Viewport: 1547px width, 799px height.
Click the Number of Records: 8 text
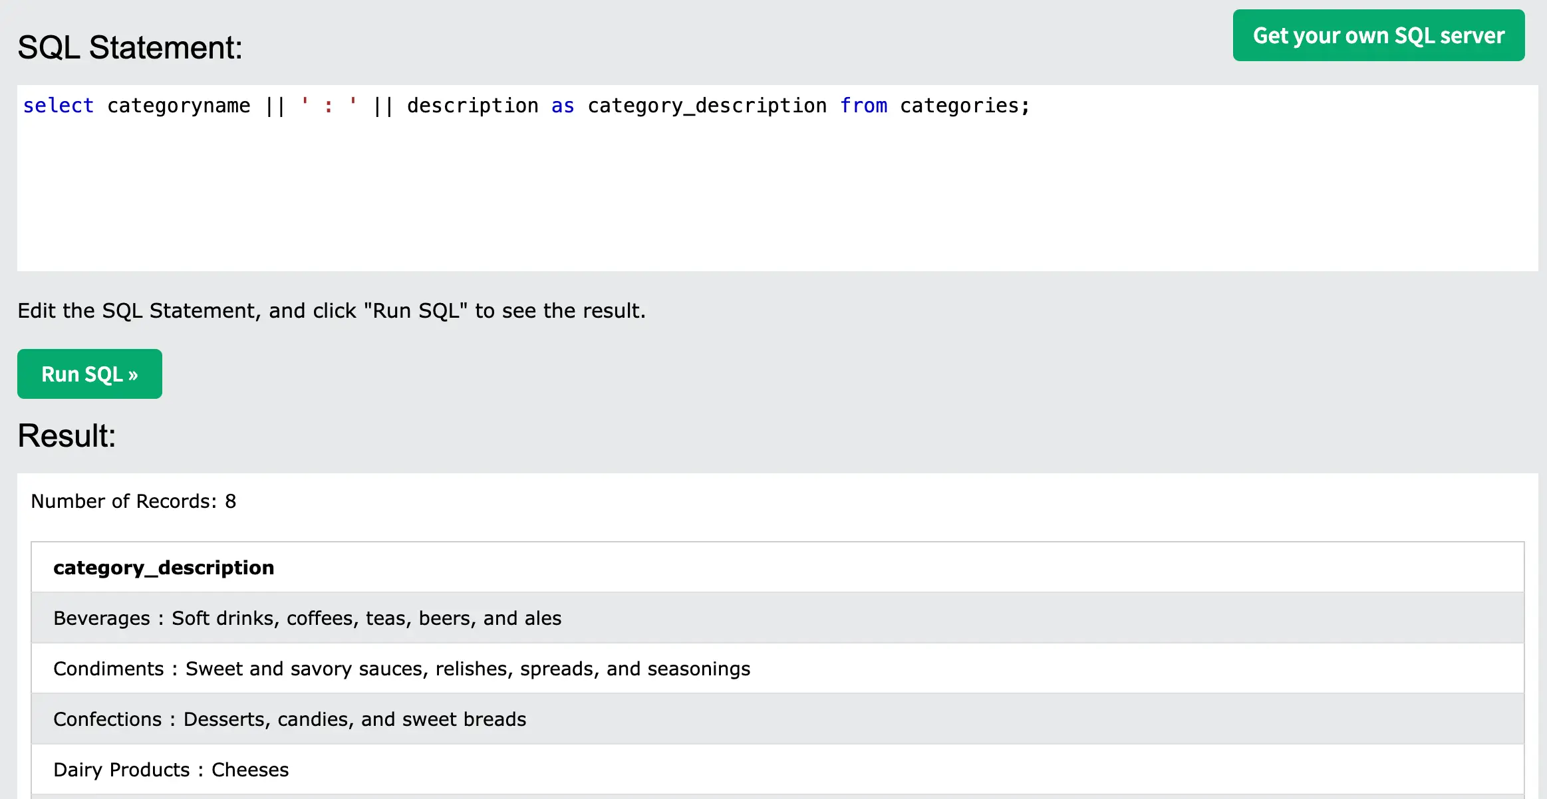(x=134, y=501)
